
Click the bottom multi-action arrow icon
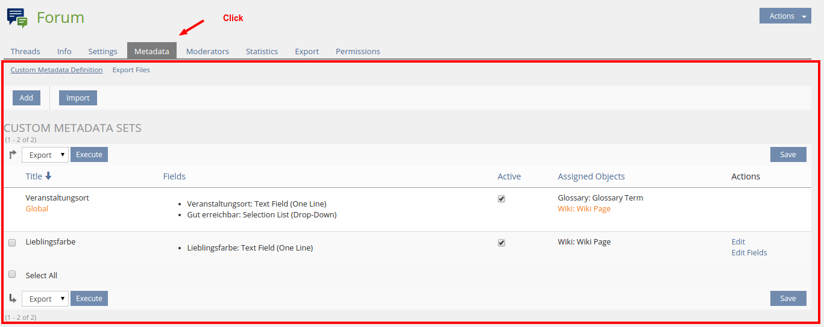(x=13, y=299)
